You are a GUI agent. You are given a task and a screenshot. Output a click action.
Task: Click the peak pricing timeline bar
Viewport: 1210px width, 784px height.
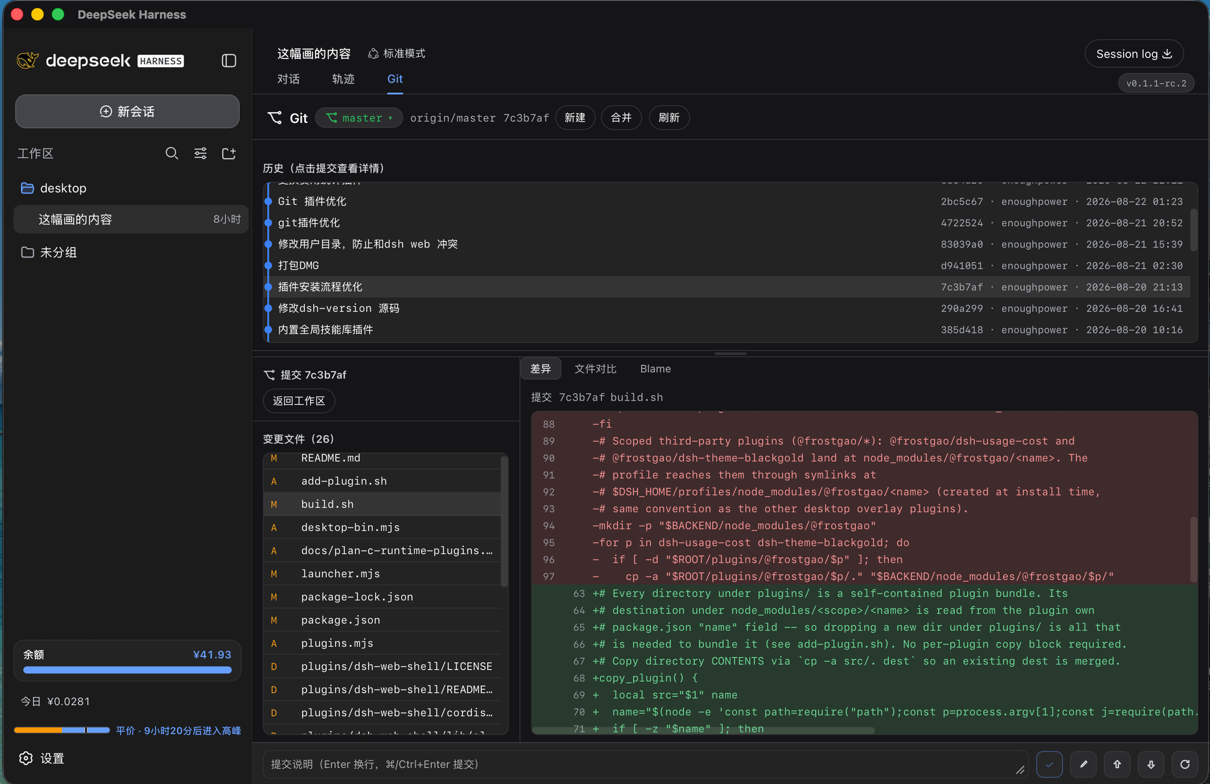click(62, 730)
